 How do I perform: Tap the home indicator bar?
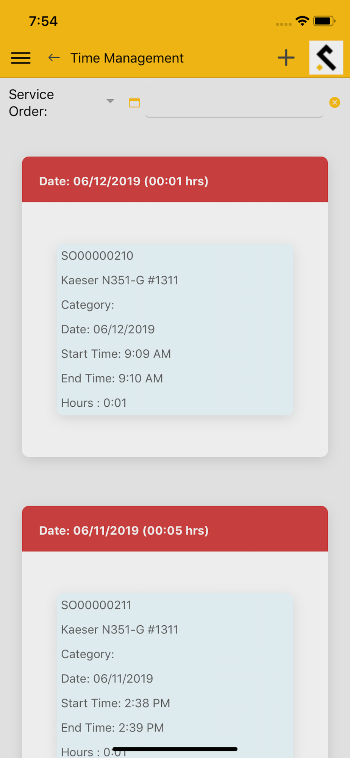pyautogui.click(x=175, y=749)
